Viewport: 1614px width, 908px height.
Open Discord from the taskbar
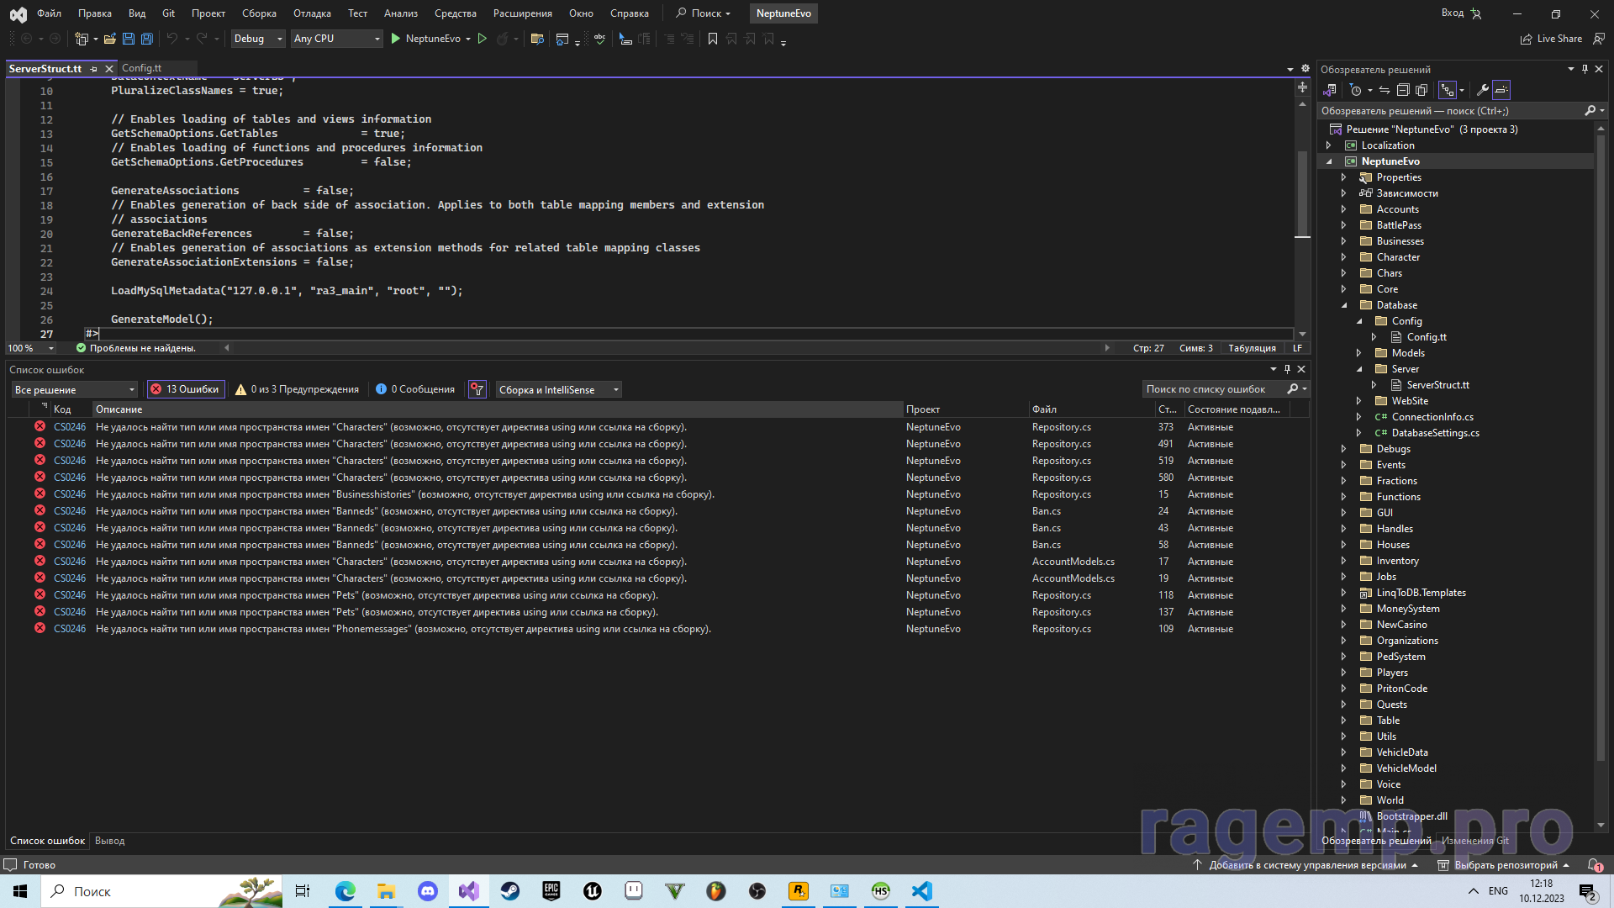coord(428,891)
